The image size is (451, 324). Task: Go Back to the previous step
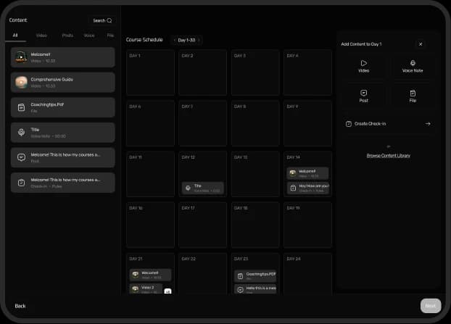(x=20, y=306)
